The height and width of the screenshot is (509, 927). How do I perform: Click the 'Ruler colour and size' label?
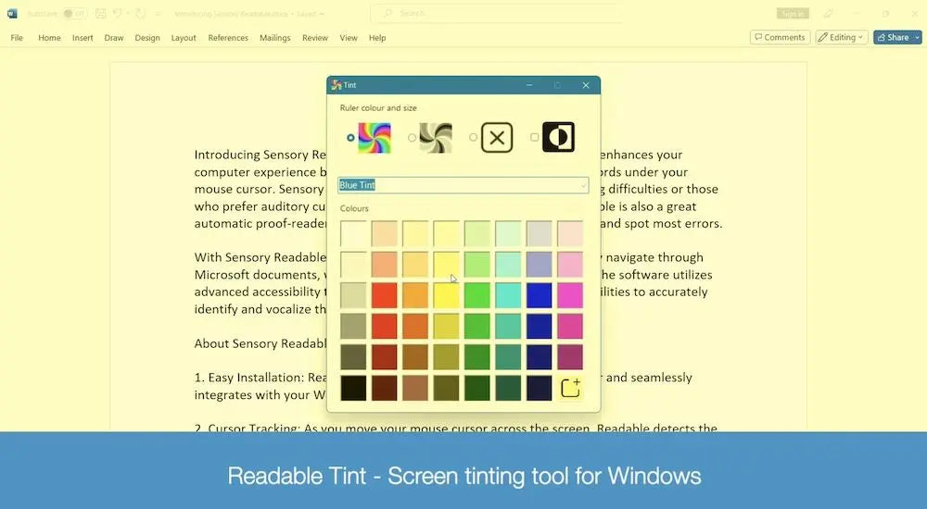pos(378,108)
